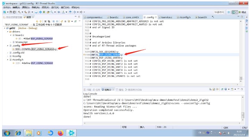
Task: Open Internet Explorer from the taskbar
Action: click(18, 133)
